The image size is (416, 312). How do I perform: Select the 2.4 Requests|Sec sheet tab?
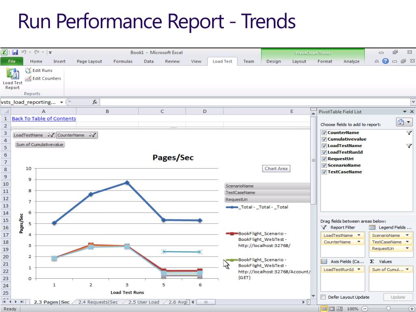click(98, 302)
